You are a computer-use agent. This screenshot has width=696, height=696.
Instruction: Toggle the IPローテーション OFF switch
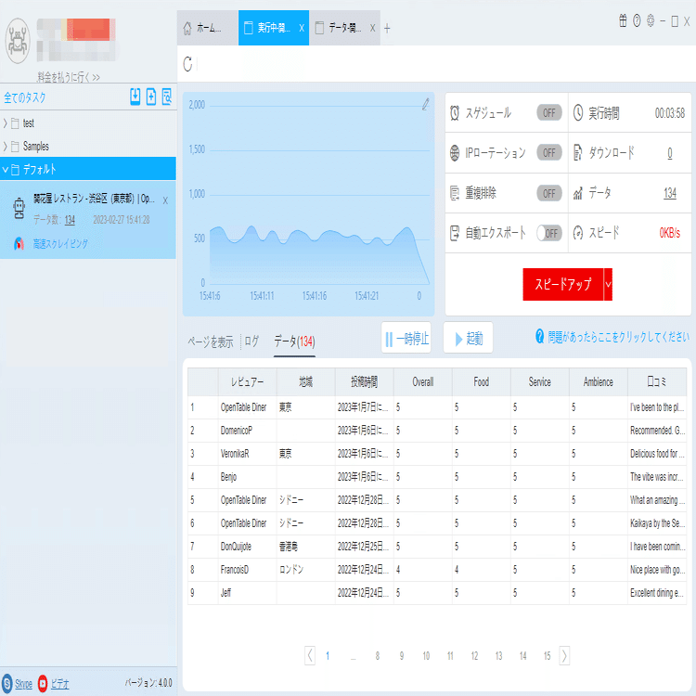click(x=549, y=153)
